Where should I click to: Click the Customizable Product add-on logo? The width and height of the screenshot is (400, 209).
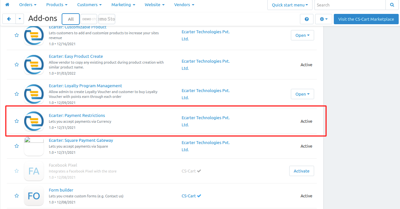(x=34, y=35)
